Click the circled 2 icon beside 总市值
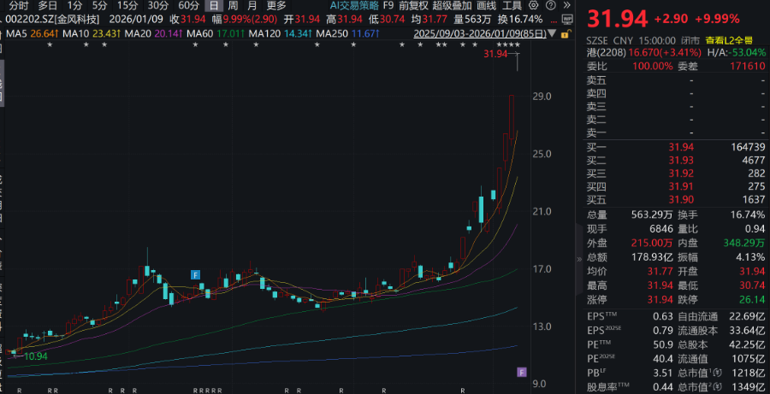 coord(716,388)
